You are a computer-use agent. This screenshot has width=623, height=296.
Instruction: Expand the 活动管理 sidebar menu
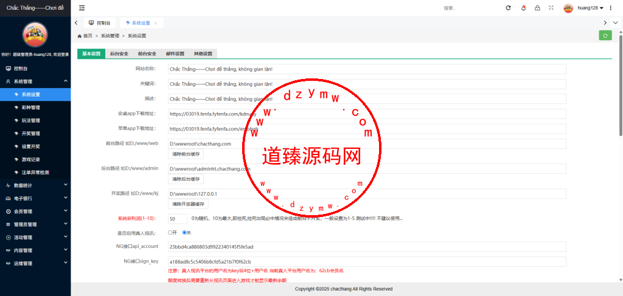(x=66, y=237)
